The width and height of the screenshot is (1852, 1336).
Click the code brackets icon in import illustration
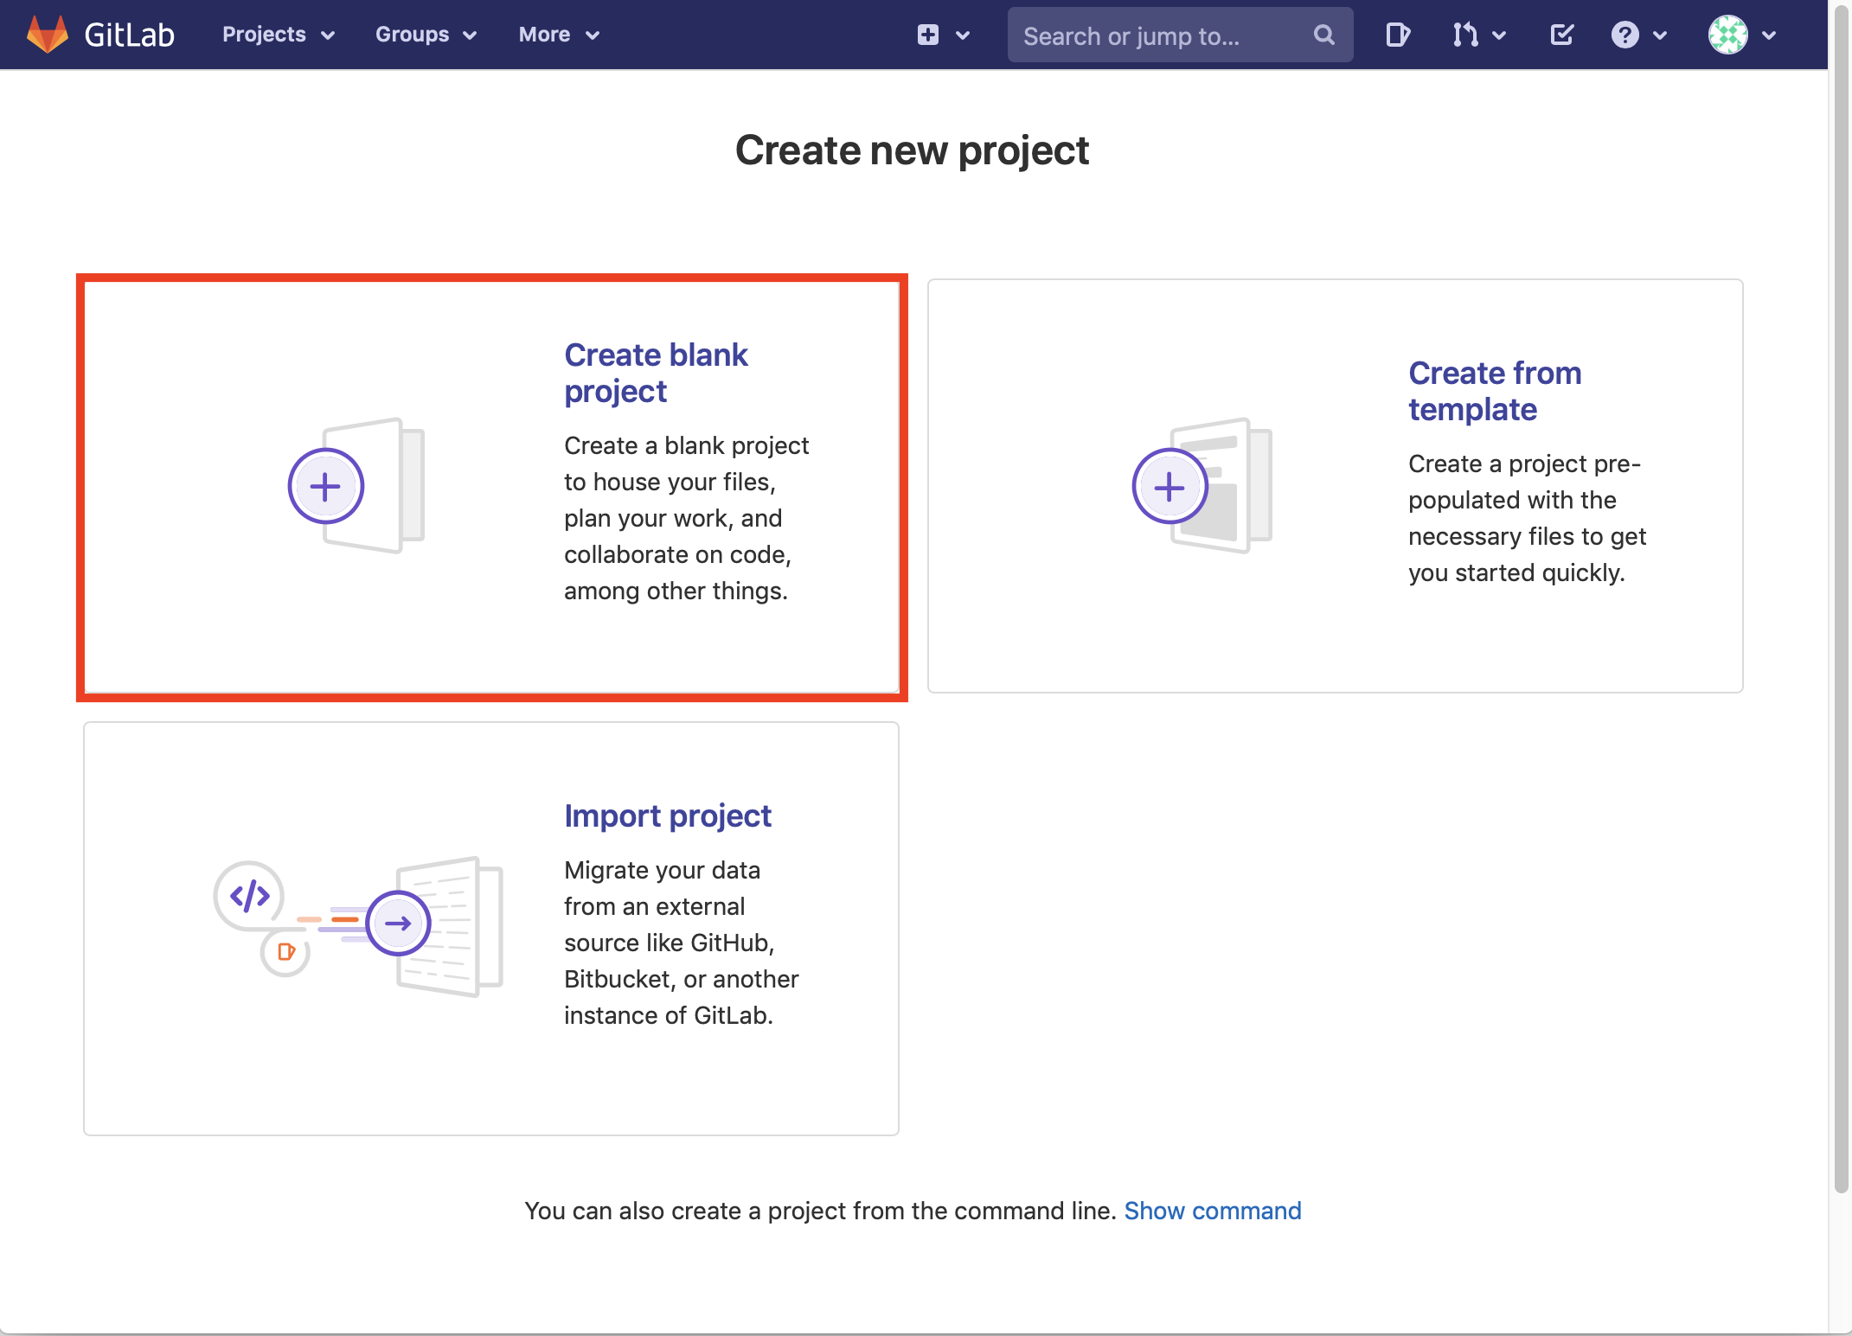pyautogui.click(x=249, y=896)
